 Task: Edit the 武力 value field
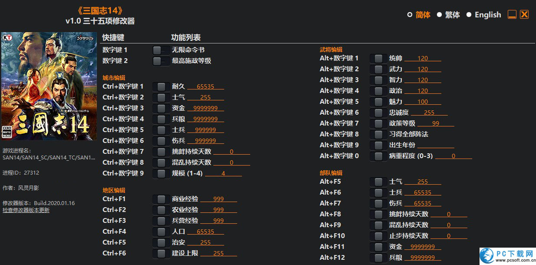[x=423, y=69]
